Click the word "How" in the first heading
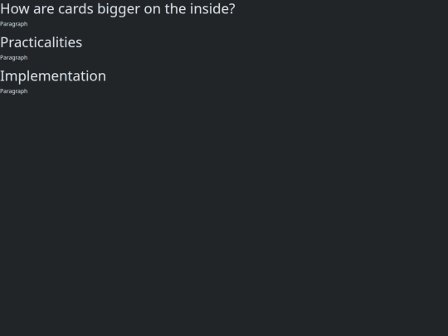The image size is (448, 336). [x=15, y=9]
